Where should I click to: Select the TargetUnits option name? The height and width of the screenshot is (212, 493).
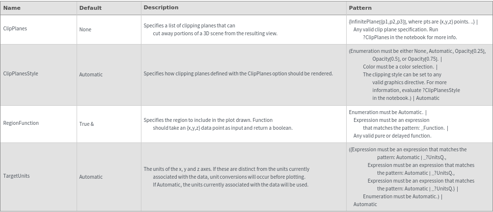[17, 176]
